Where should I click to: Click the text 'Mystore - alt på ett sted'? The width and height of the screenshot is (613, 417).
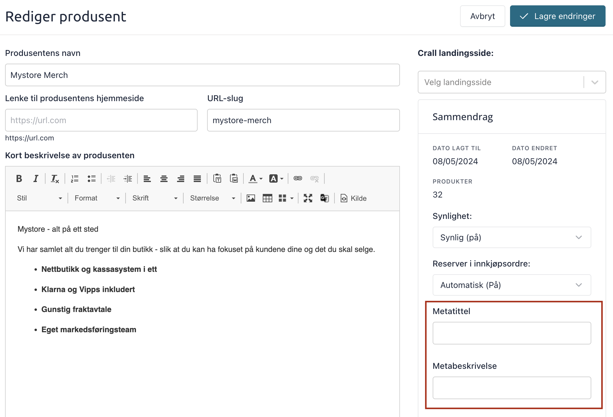58,229
